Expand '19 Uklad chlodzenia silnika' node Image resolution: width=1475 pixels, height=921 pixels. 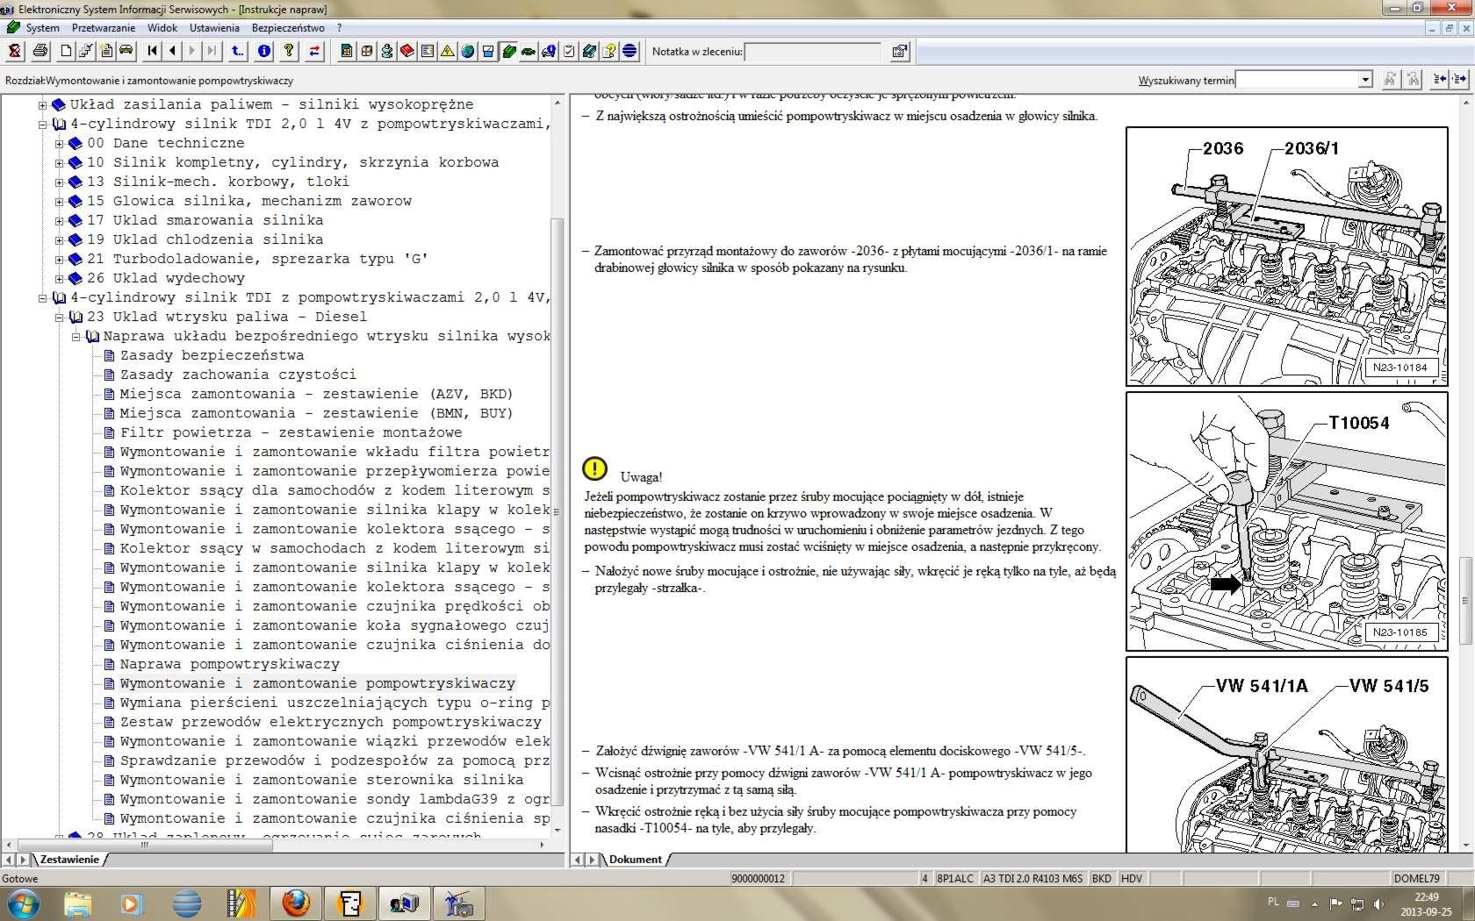pyautogui.click(x=59, y=239)
